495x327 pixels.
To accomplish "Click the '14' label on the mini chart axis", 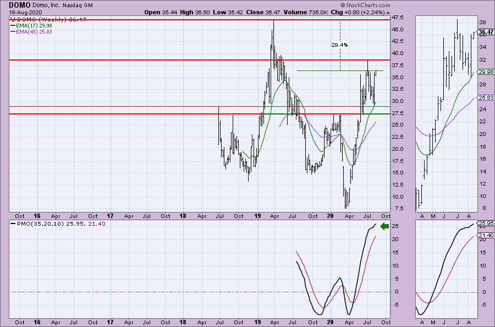I will pos(483,172).
